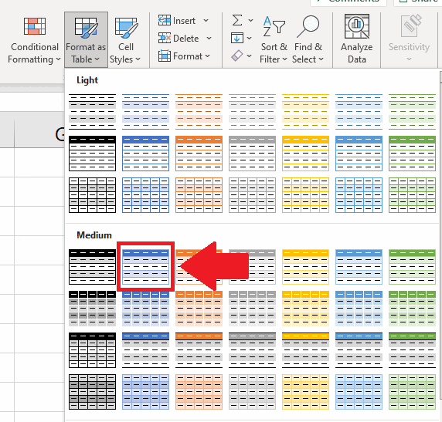Choose Light outlined style with solid gray header
This screenshot has height=422, width=442.
tap(252, 154)
